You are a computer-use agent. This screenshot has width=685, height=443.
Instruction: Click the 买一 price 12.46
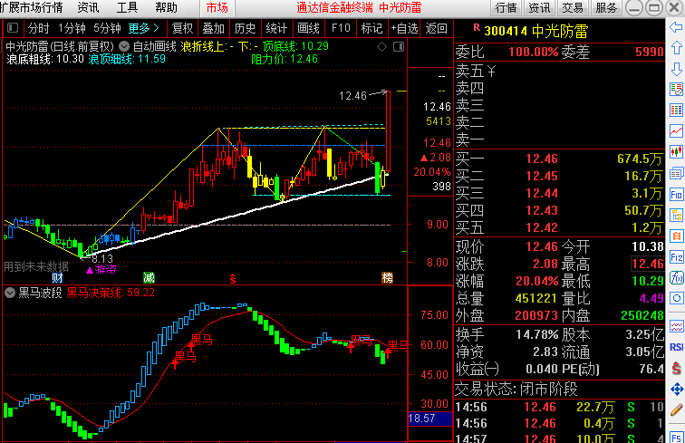pos(542,159)
